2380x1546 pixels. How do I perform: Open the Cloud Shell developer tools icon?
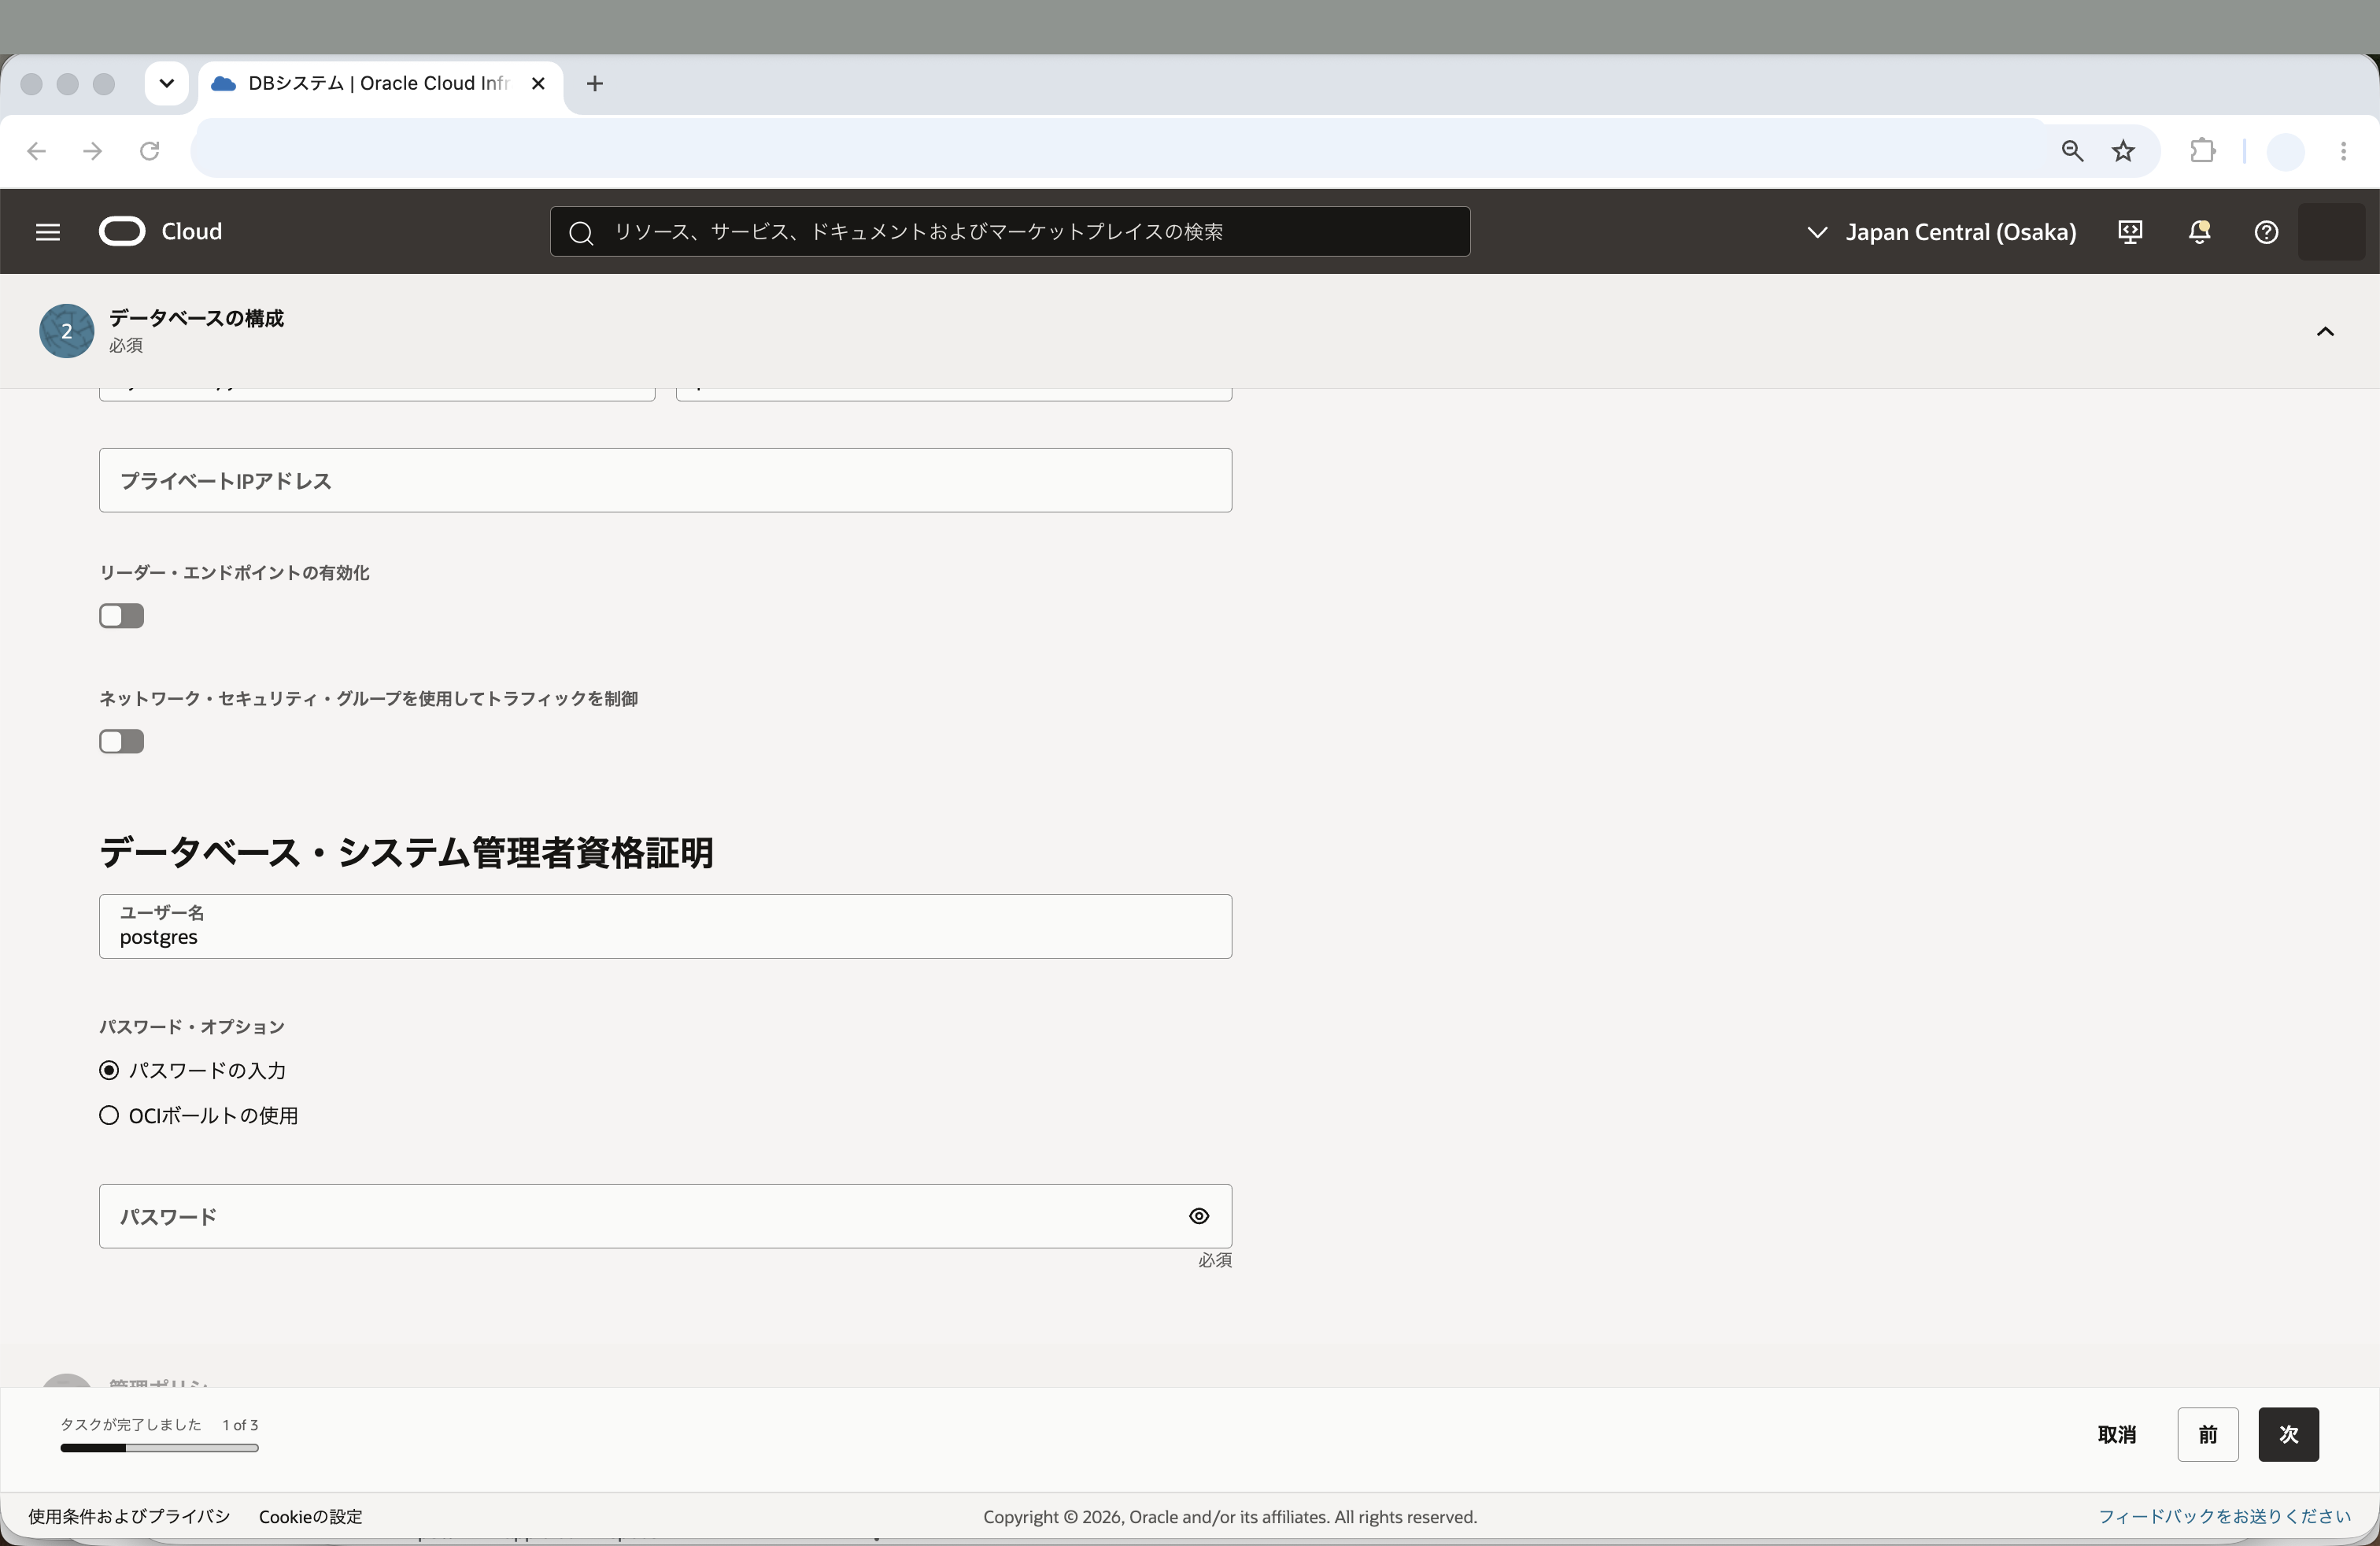point(2130,232)
